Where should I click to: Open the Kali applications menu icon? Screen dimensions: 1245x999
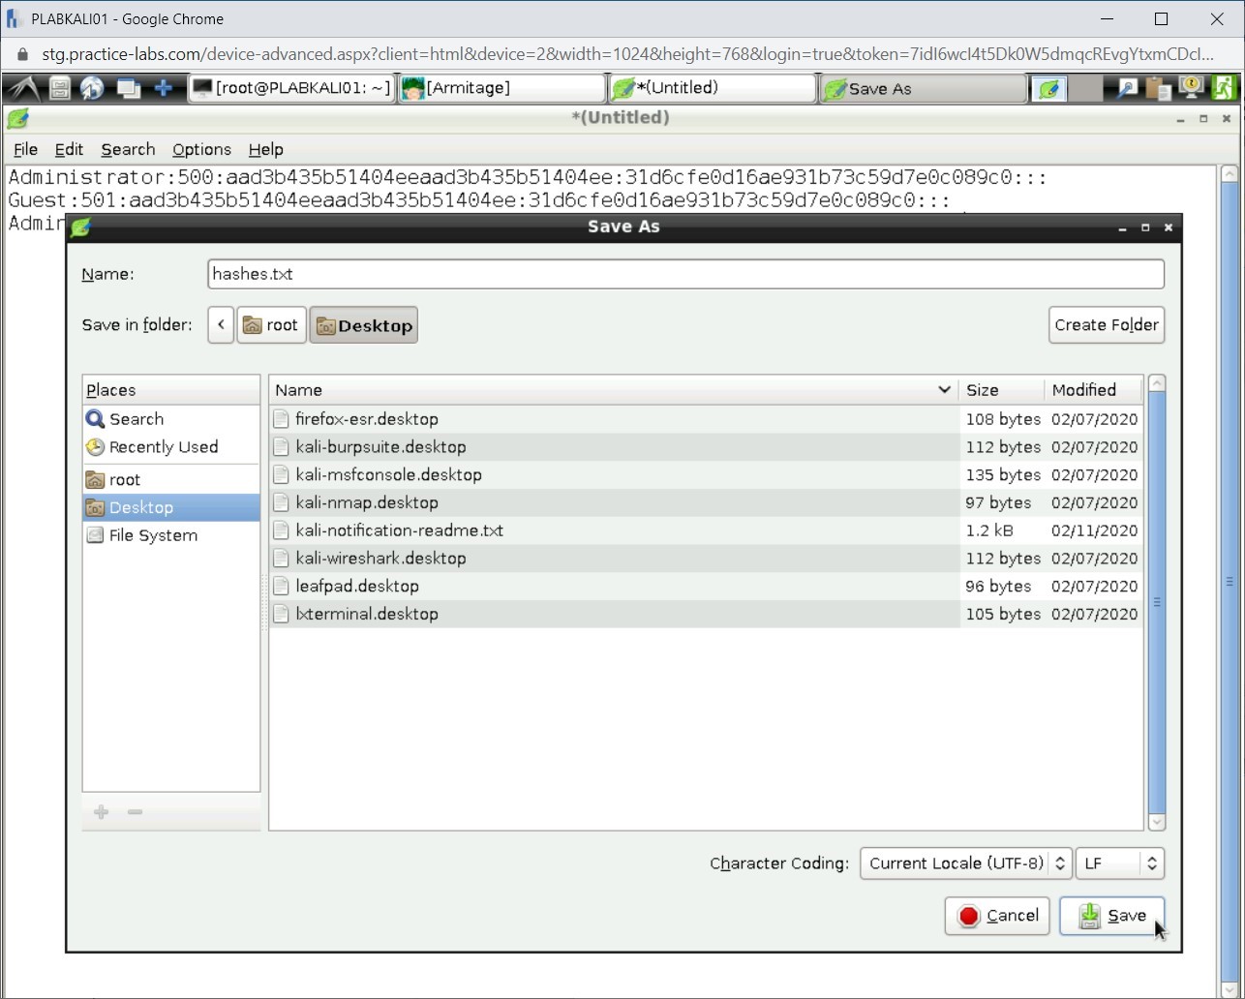click(x=23, y=88)
